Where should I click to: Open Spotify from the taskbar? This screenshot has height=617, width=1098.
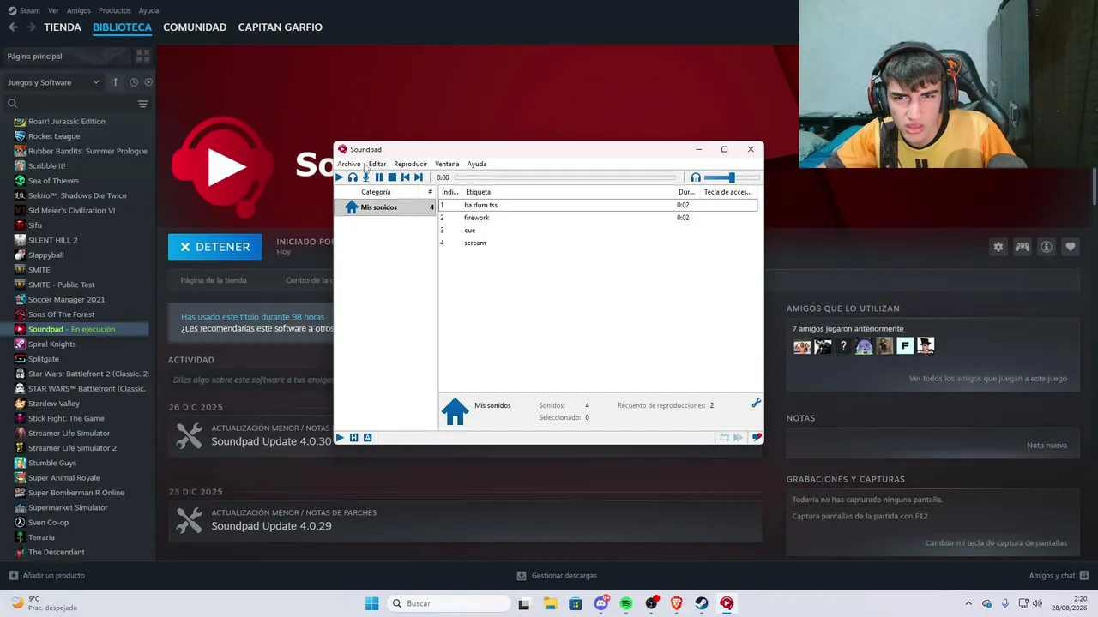click(x=626, y=603)
